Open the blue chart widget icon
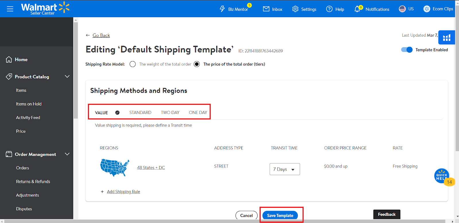 click(447, 38)
